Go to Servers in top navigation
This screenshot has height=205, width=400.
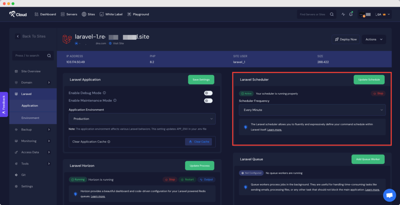click(x=69, y=14)
